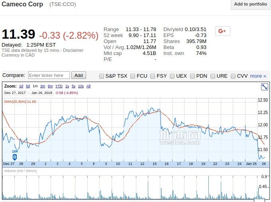Image resolution: width=271 pixels, height=202 pixels.
Task: Show the 10y chart range
Action: coord(81,86)
